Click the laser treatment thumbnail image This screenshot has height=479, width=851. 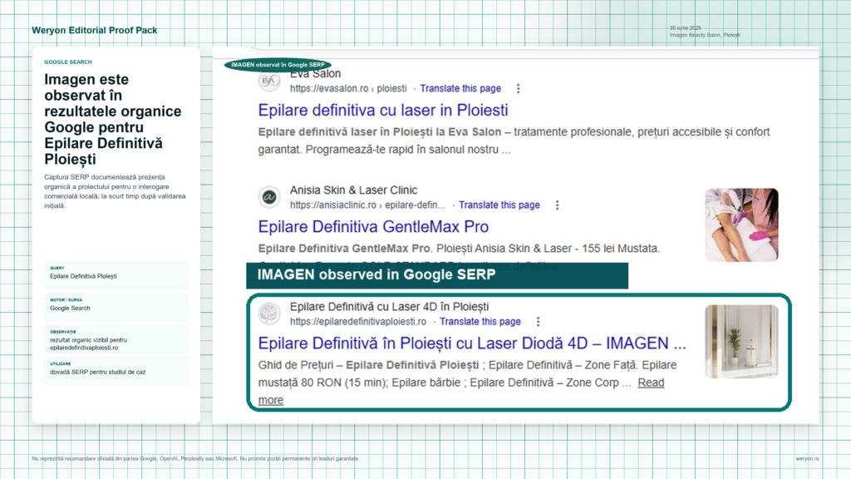741,225
